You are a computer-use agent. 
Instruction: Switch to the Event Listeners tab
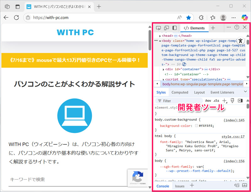tap(222, 93)
